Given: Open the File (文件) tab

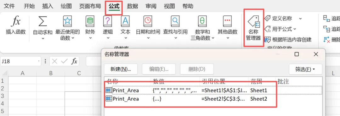Looking at the screenshot, I should click(9, 6).
